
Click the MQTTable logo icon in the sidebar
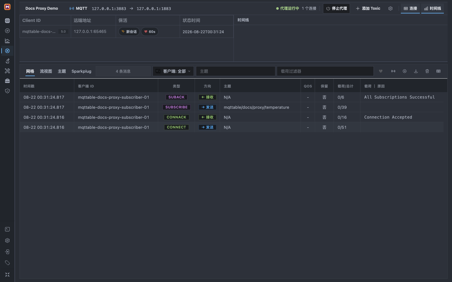click(7, 7)
